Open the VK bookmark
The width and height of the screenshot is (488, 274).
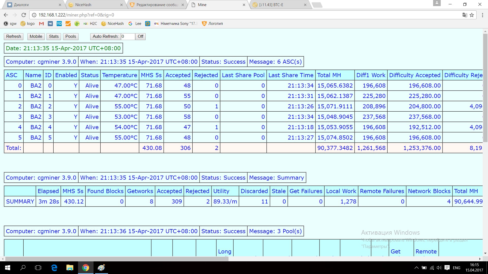point(50,24)
